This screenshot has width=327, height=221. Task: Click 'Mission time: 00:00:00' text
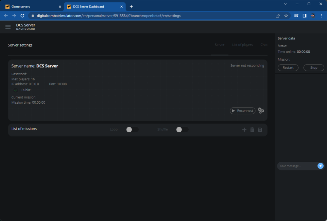pos(28,102)
